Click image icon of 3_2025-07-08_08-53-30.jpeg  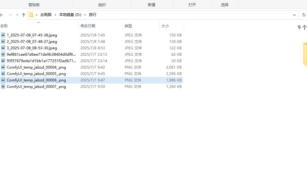pos(3,48)
